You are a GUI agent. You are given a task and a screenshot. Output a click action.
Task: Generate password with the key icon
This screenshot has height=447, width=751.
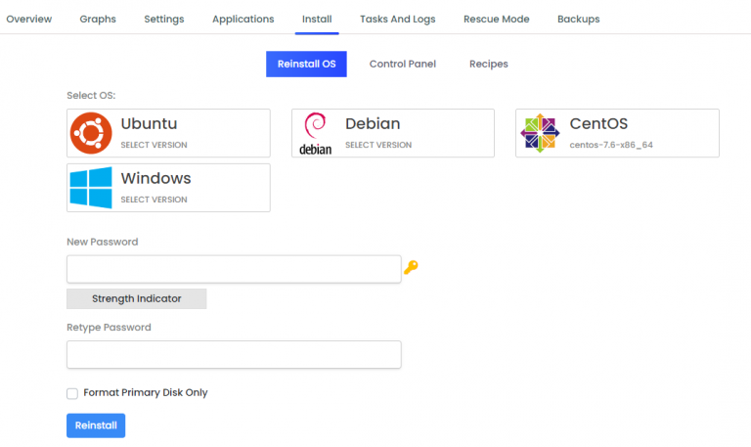pos(411,267)
